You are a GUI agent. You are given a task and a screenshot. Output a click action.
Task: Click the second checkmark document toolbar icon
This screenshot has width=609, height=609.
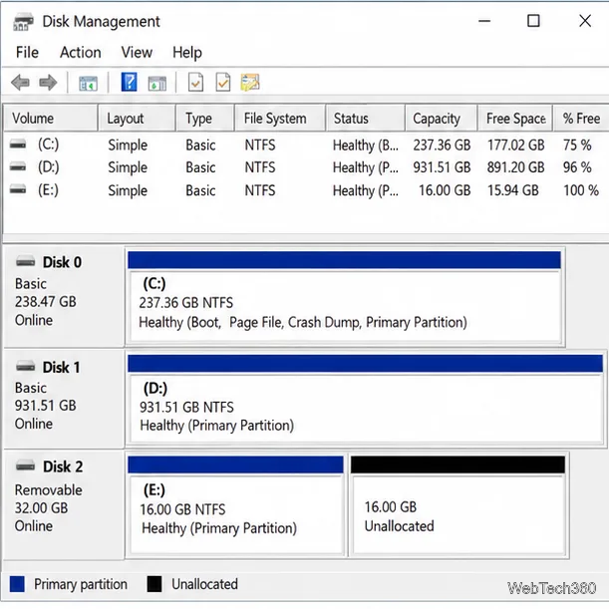tap(223, 83)
